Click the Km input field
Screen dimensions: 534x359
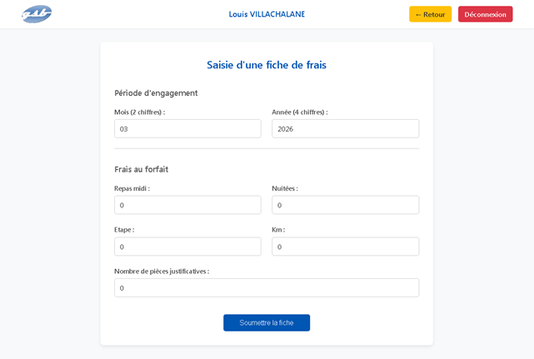(x=345, y=247)
